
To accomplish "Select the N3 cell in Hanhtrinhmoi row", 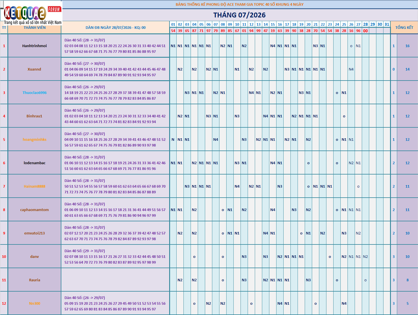I will [316, 46].
